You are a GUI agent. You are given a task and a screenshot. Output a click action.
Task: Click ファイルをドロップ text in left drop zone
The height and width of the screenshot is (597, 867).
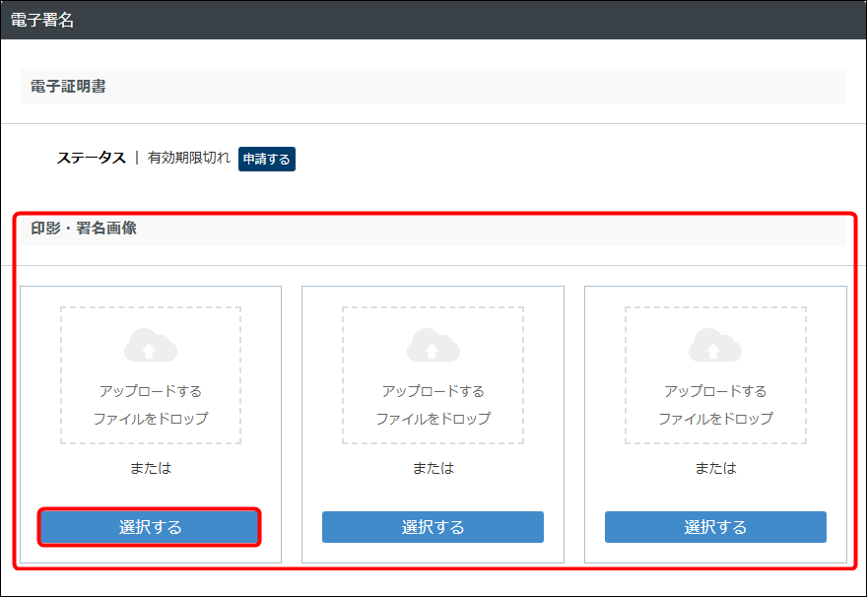(151, 419)
